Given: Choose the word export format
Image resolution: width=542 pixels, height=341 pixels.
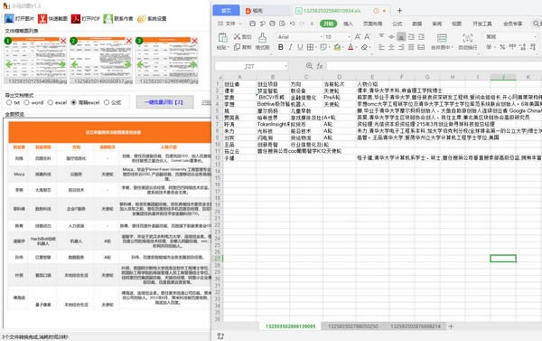Looking at the screenshot, I should coord(26,102).
